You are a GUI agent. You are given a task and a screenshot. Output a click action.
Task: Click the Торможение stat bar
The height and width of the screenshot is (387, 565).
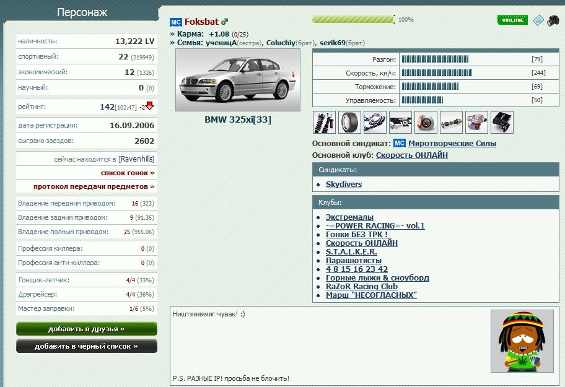click(x=430, y=87)
